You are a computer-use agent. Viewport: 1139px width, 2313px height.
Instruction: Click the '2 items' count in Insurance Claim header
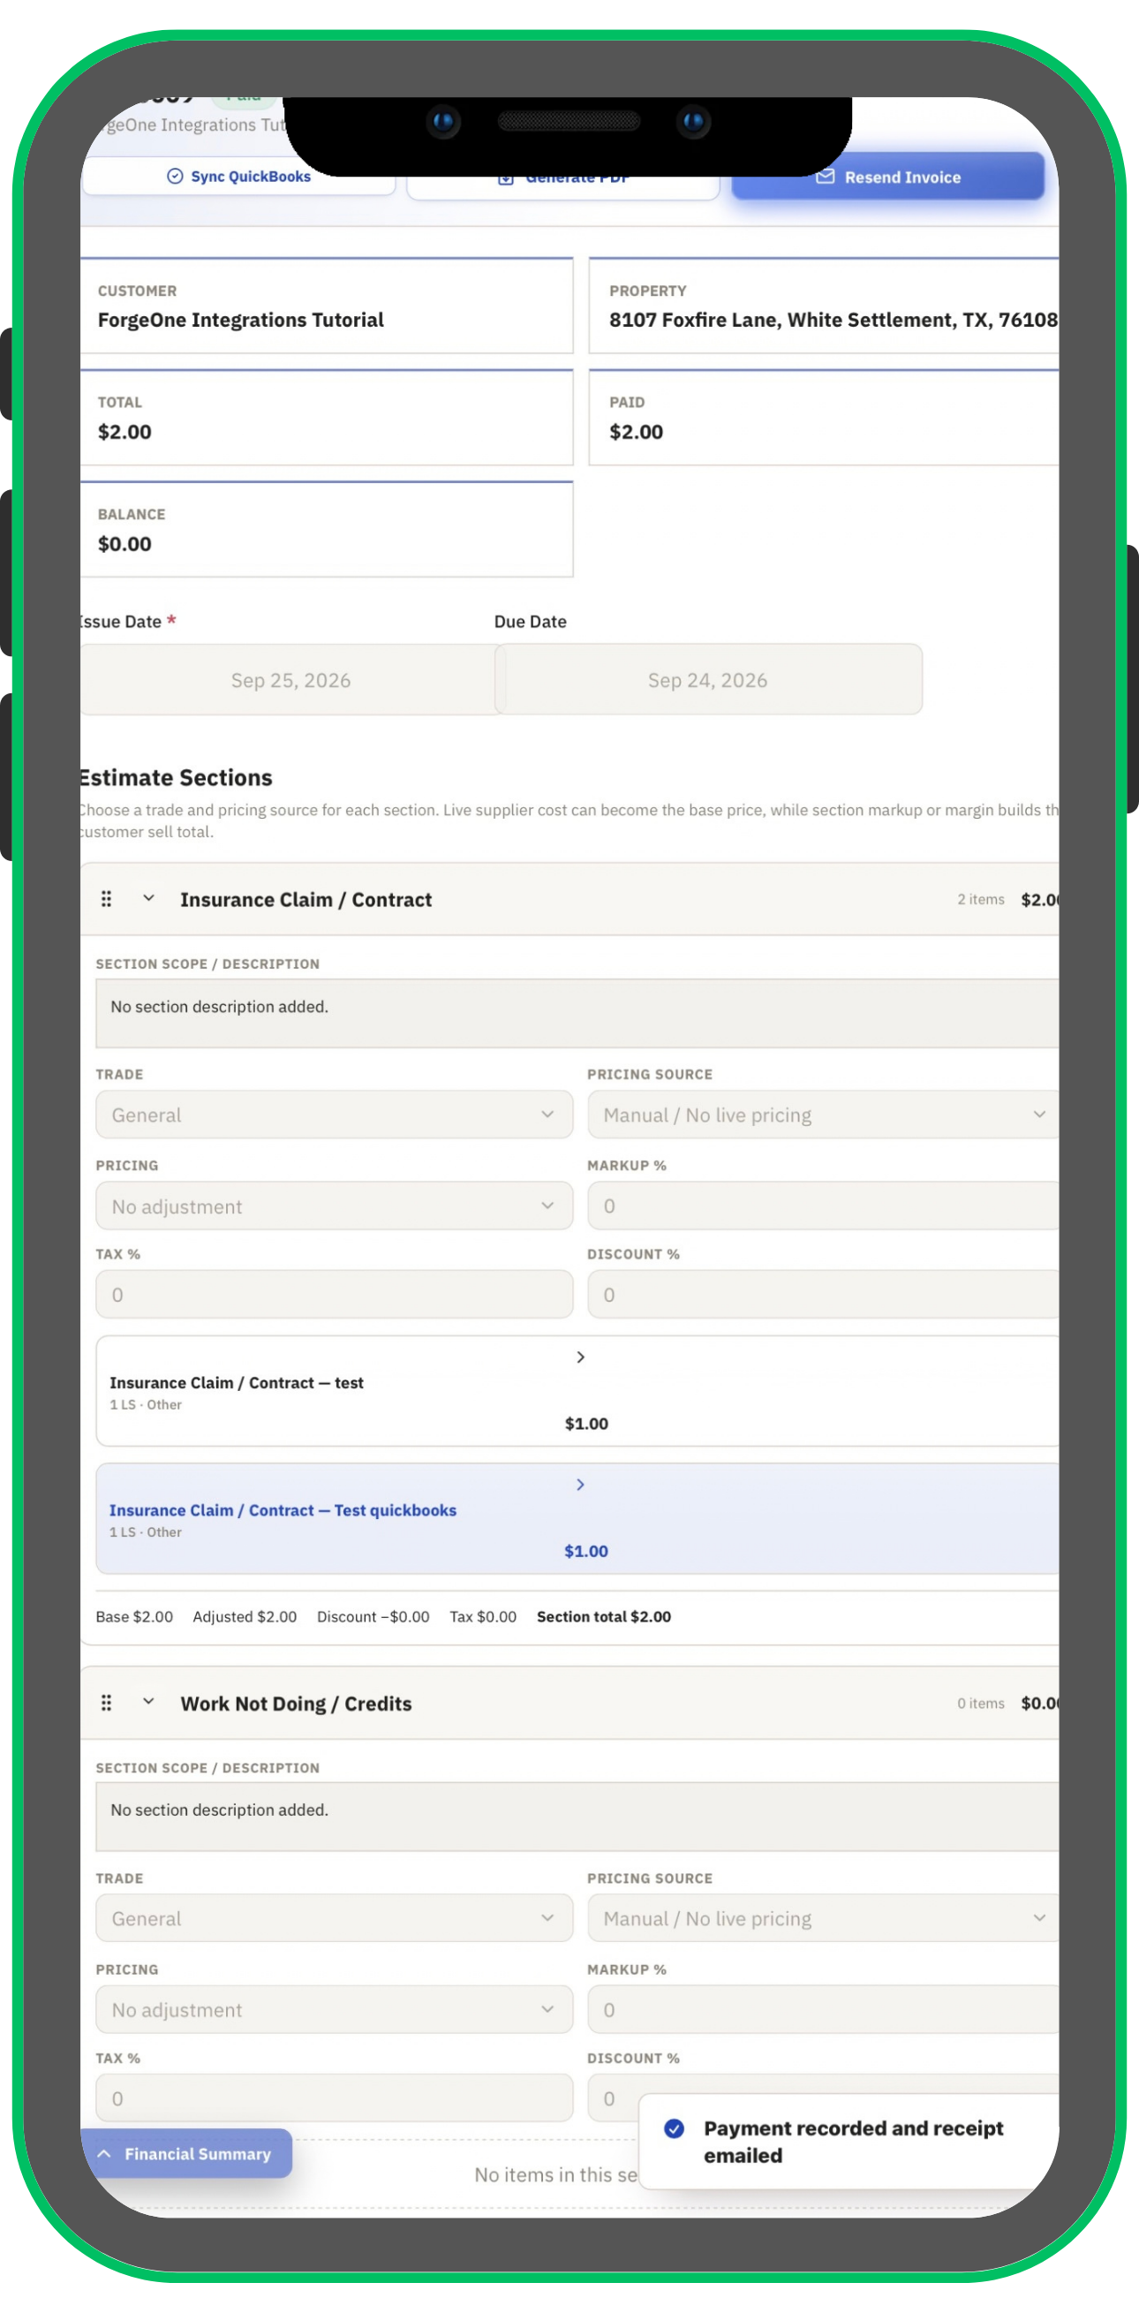tap(980, 899)
